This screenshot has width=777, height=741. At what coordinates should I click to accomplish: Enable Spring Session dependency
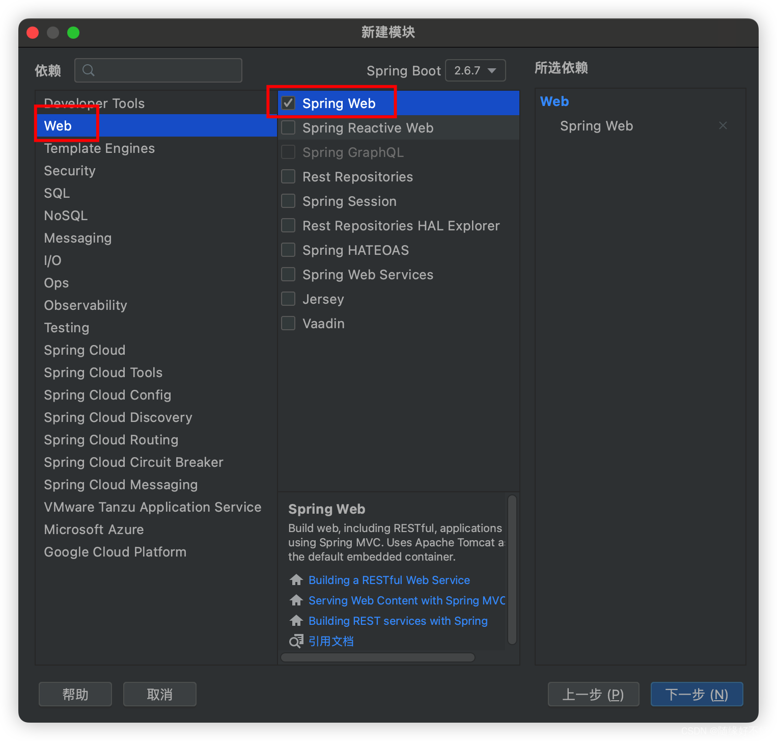[288, 201]
